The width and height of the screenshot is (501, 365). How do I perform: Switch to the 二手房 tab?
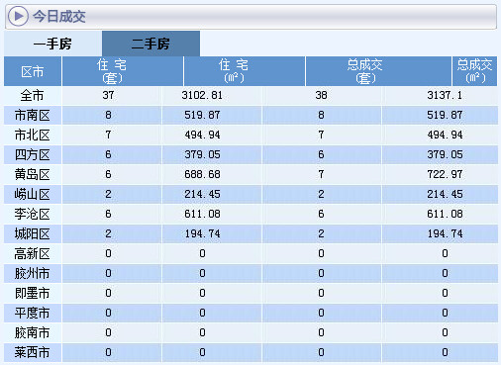(150, 44)
